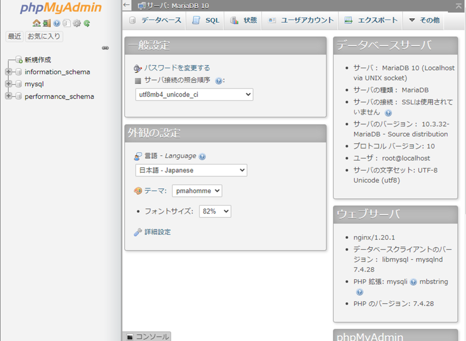Click help icon below mbstring extension
This screenshot has height=341, width=466.
point(360,292)
